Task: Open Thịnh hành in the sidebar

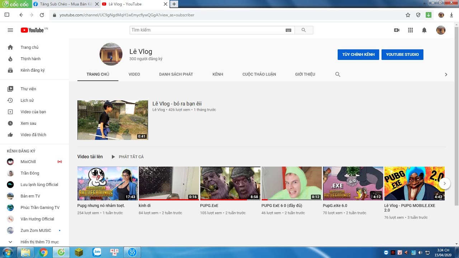Action: tap(30, 59)
